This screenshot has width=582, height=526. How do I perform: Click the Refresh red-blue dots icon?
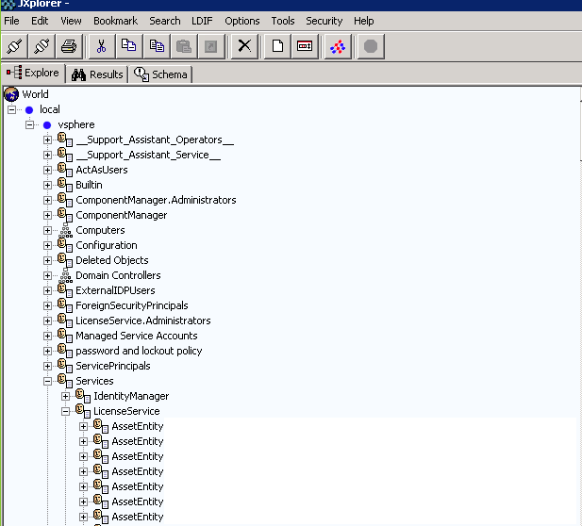click(x=338, y=47)
